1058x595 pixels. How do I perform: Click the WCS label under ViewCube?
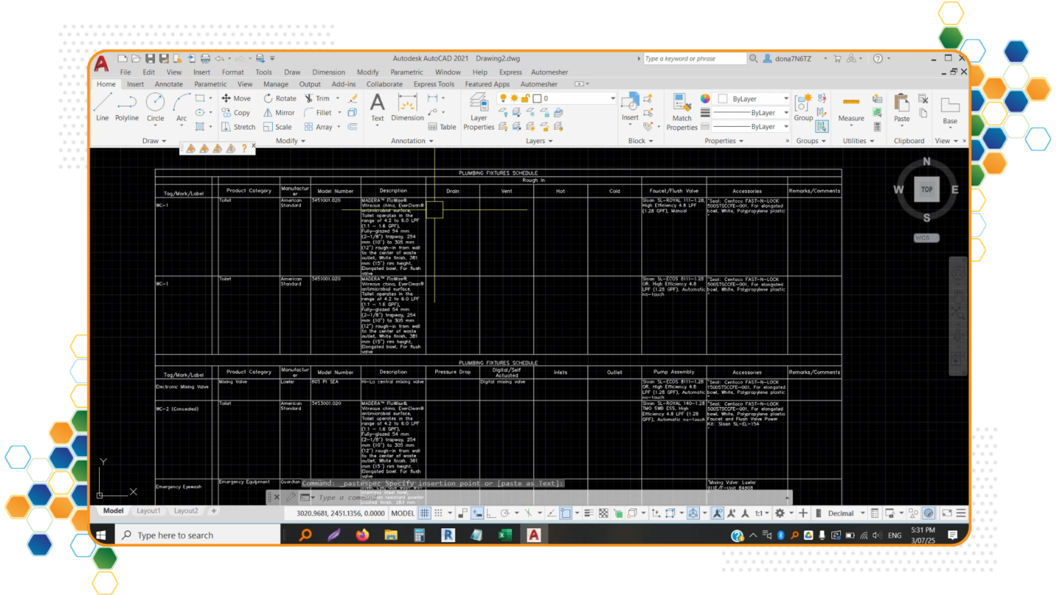tap(926, 238)
